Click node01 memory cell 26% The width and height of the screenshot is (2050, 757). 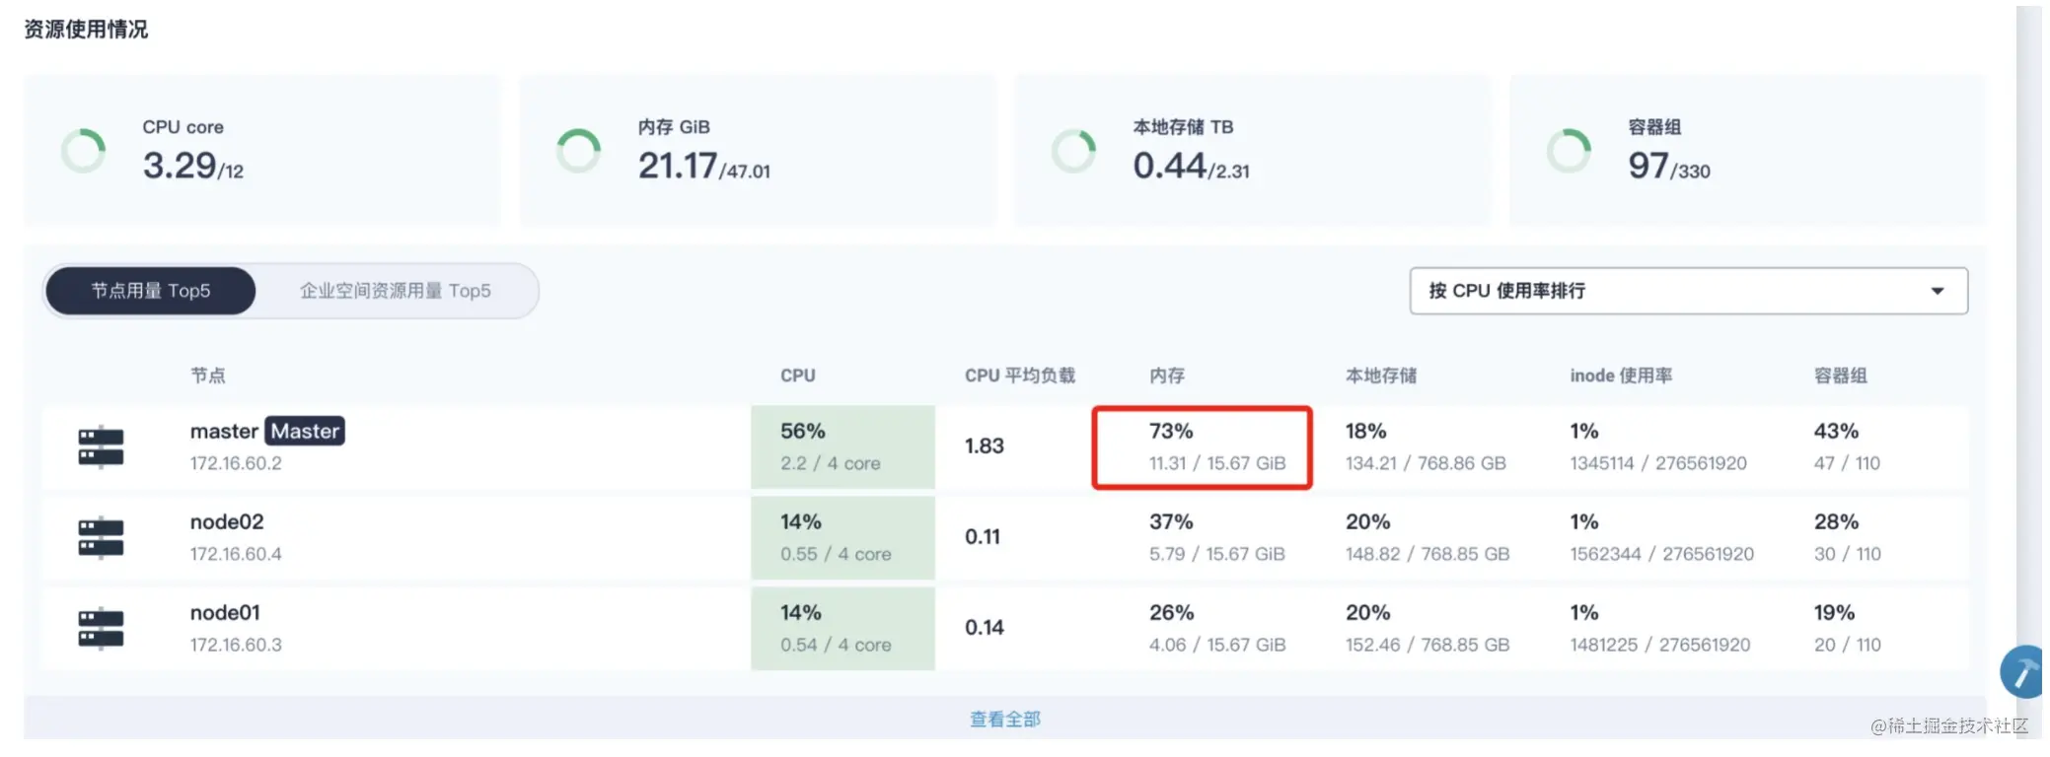coord(1217,628)
